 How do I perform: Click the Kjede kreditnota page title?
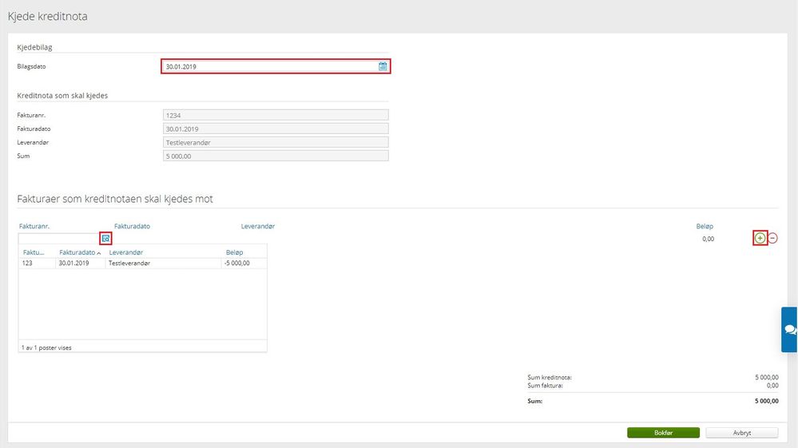click(47, 16)
